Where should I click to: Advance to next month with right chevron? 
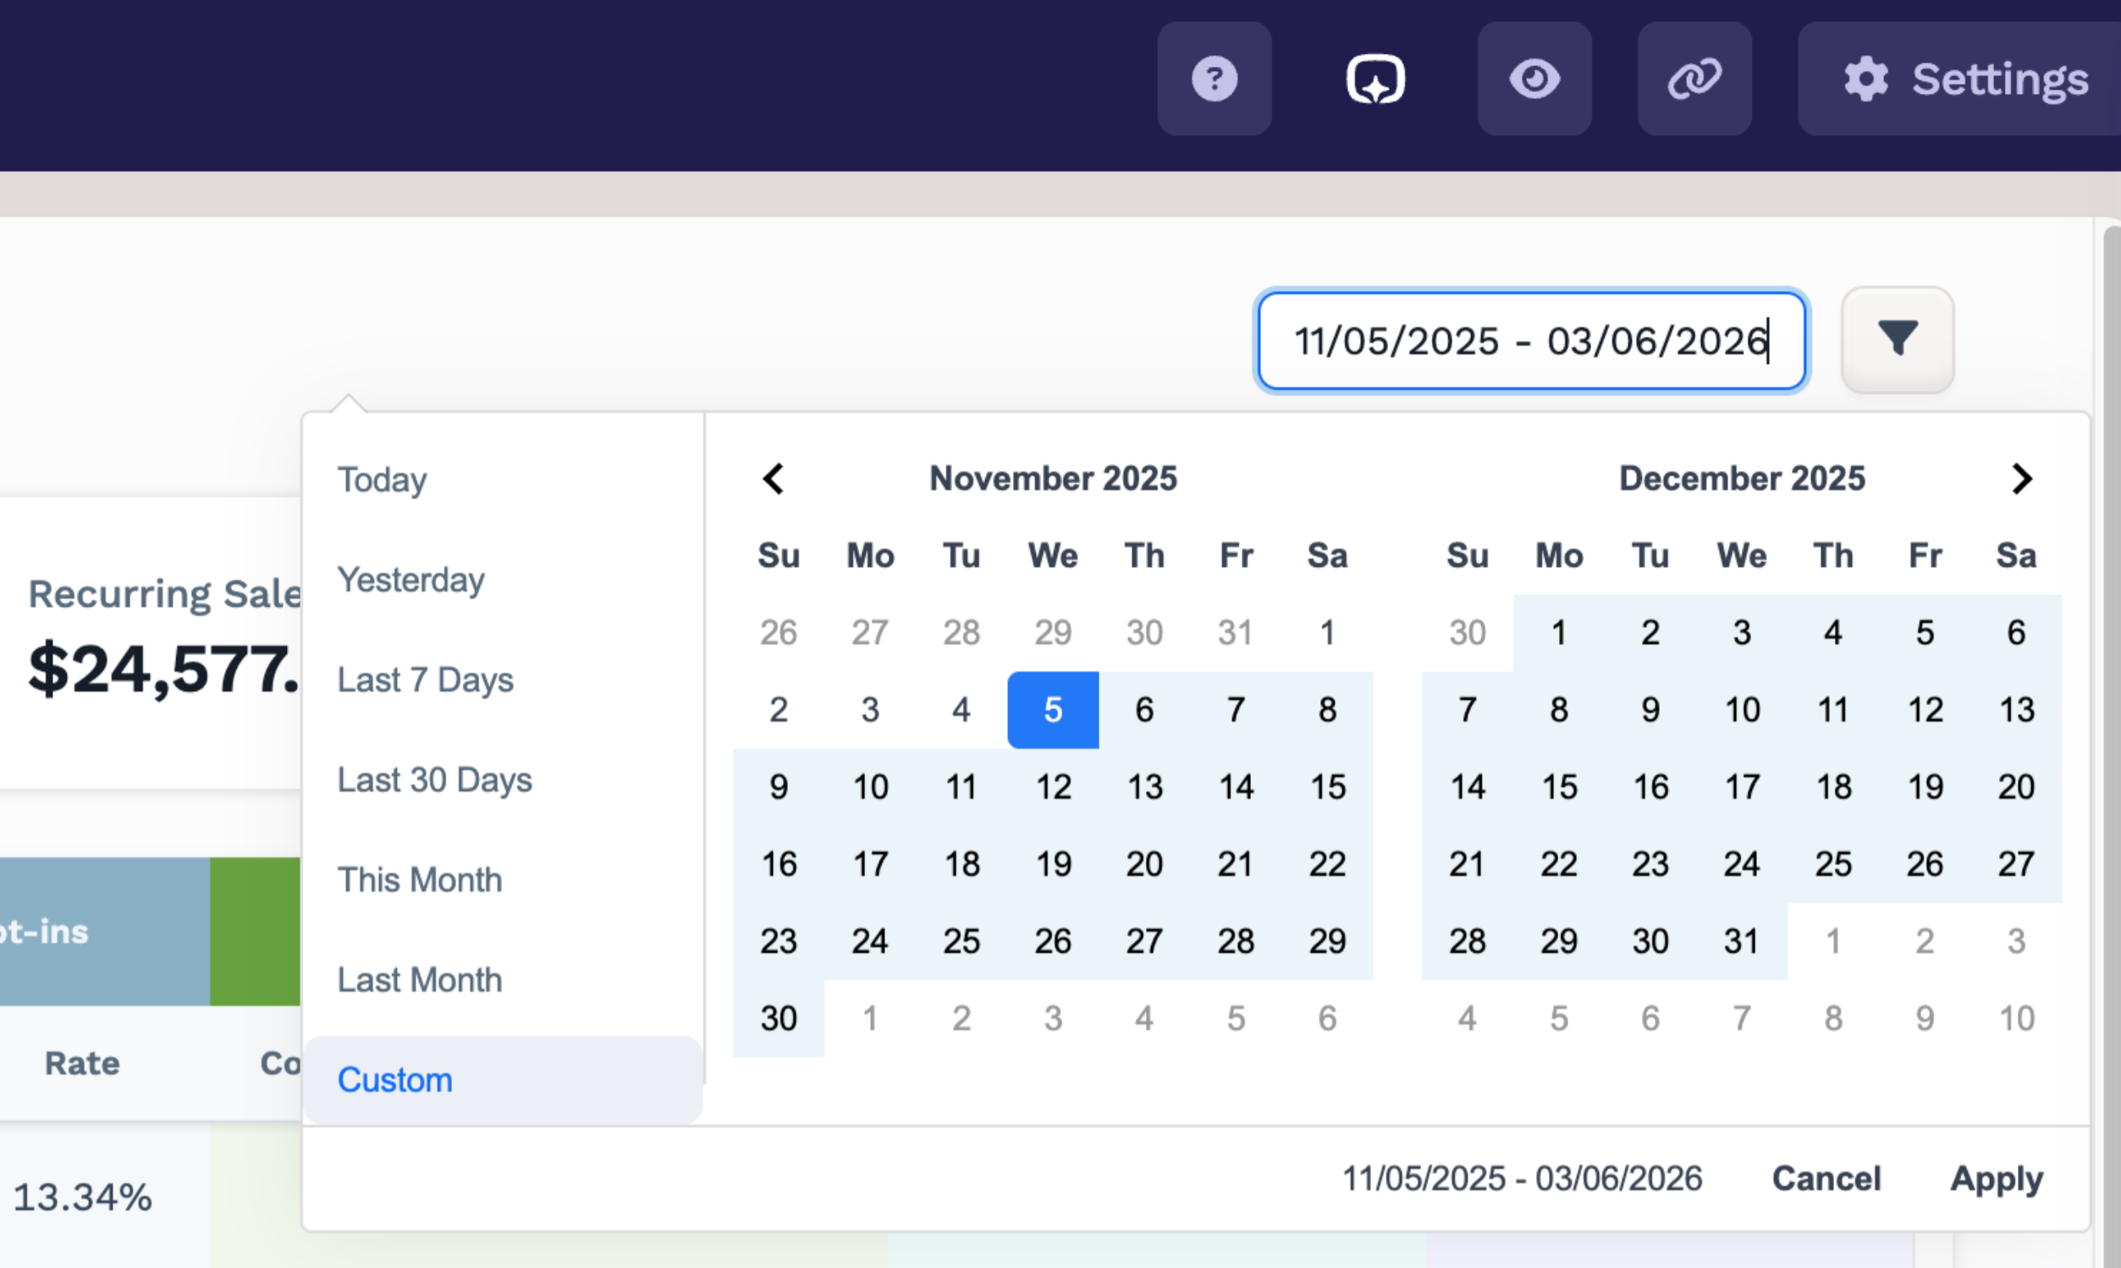tap(2022, 479)
